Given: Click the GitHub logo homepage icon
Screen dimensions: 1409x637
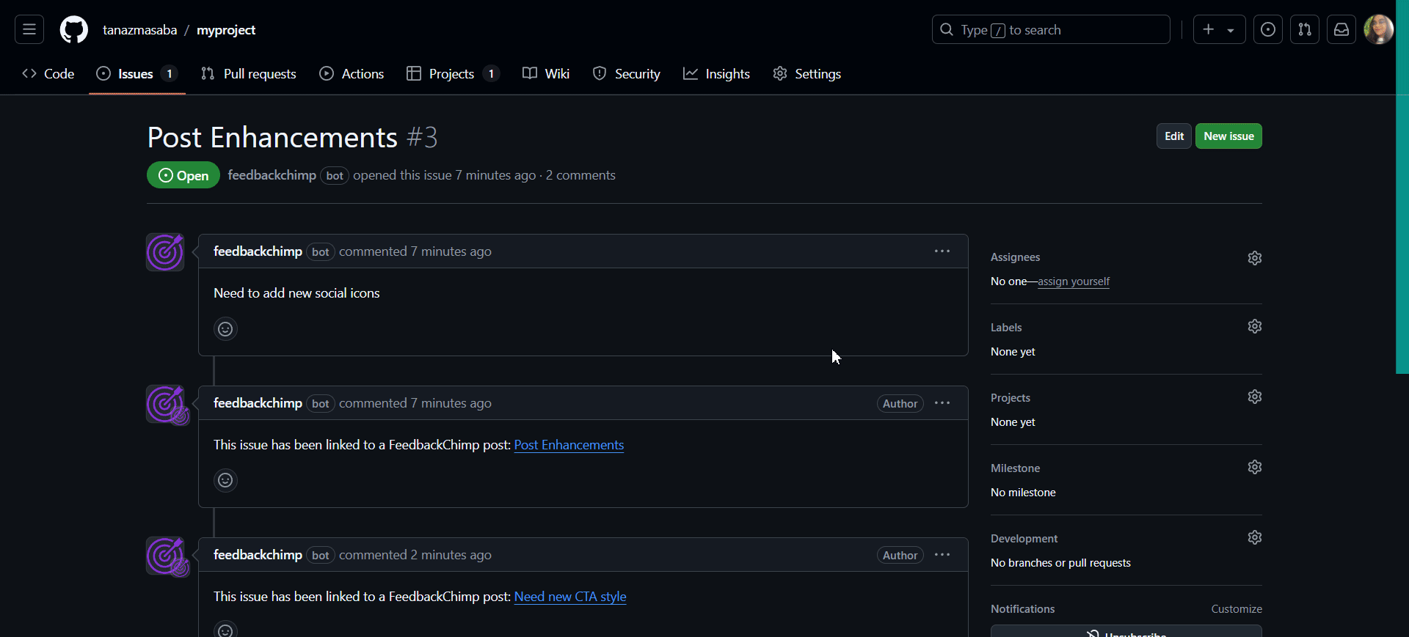Looking at the screenshot, I should 73,30.
